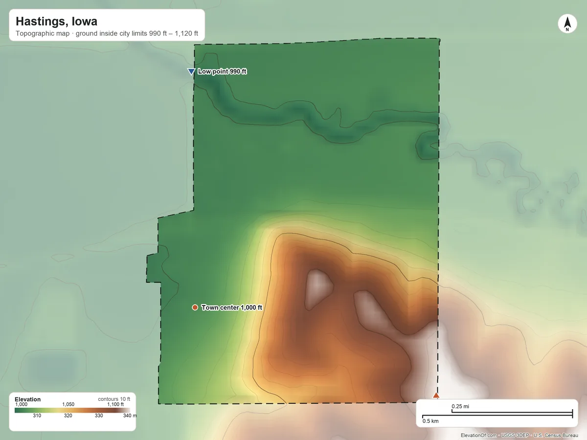Click the orange town center dot marker
Screen dimensions: 587x440
click(195, 307)
